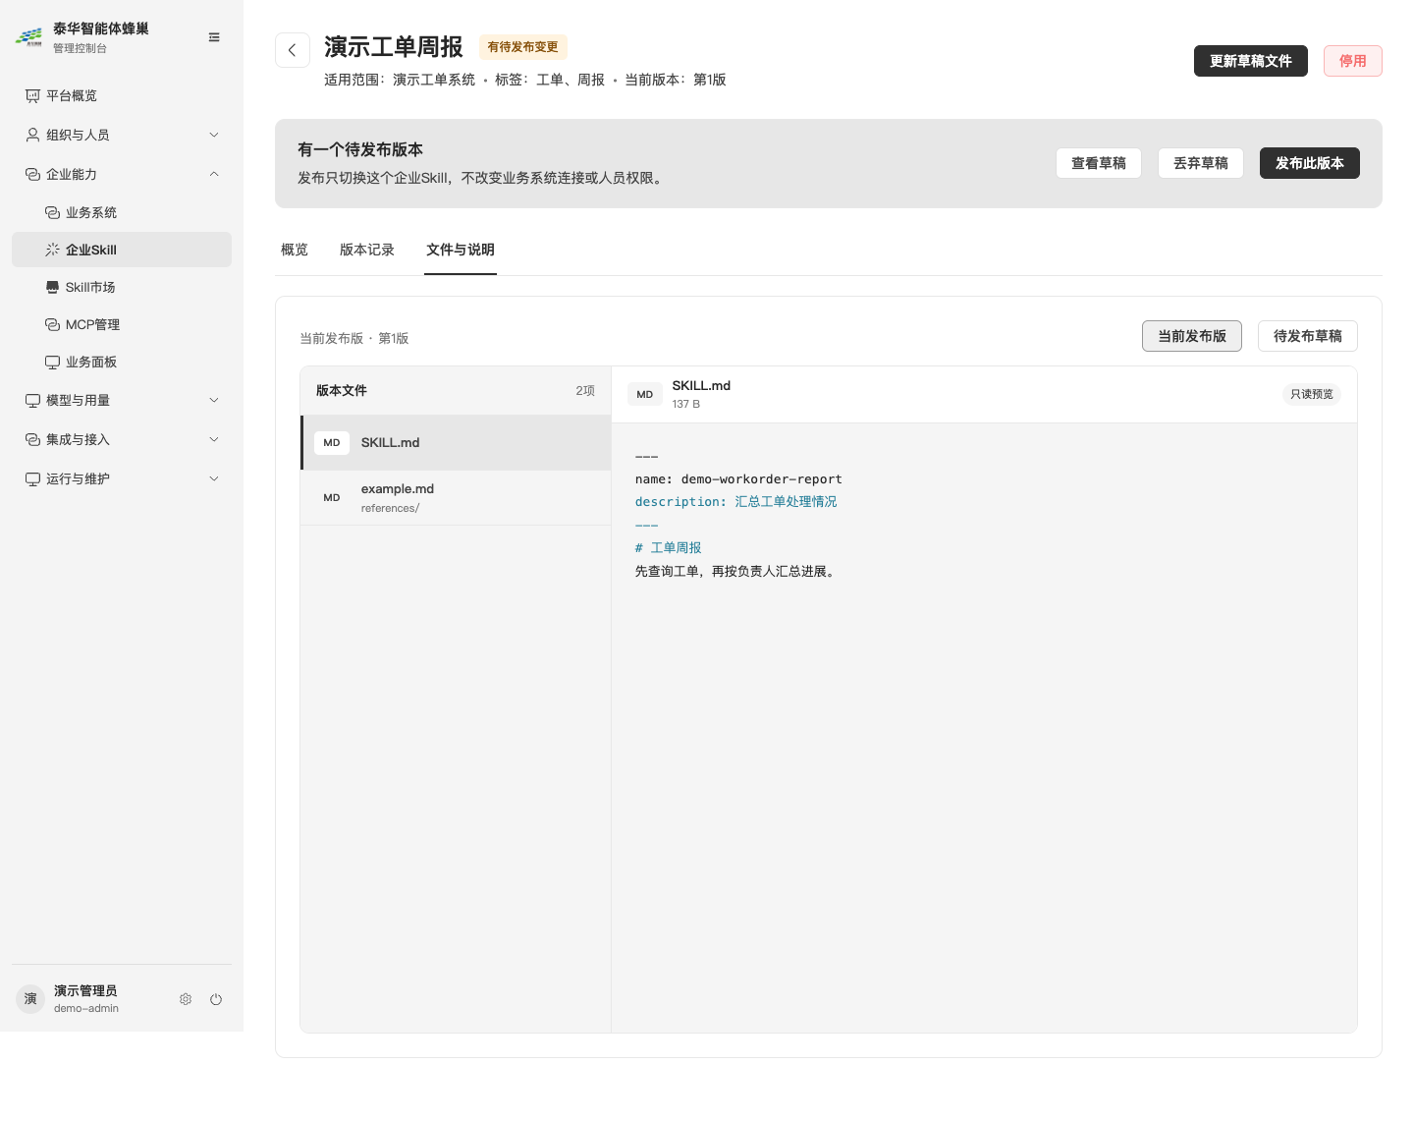Click the 运行与维护 sidebar icon
Viewport: 1414px width, 1121px height.
pyautogui.click(x=32, y=478)
